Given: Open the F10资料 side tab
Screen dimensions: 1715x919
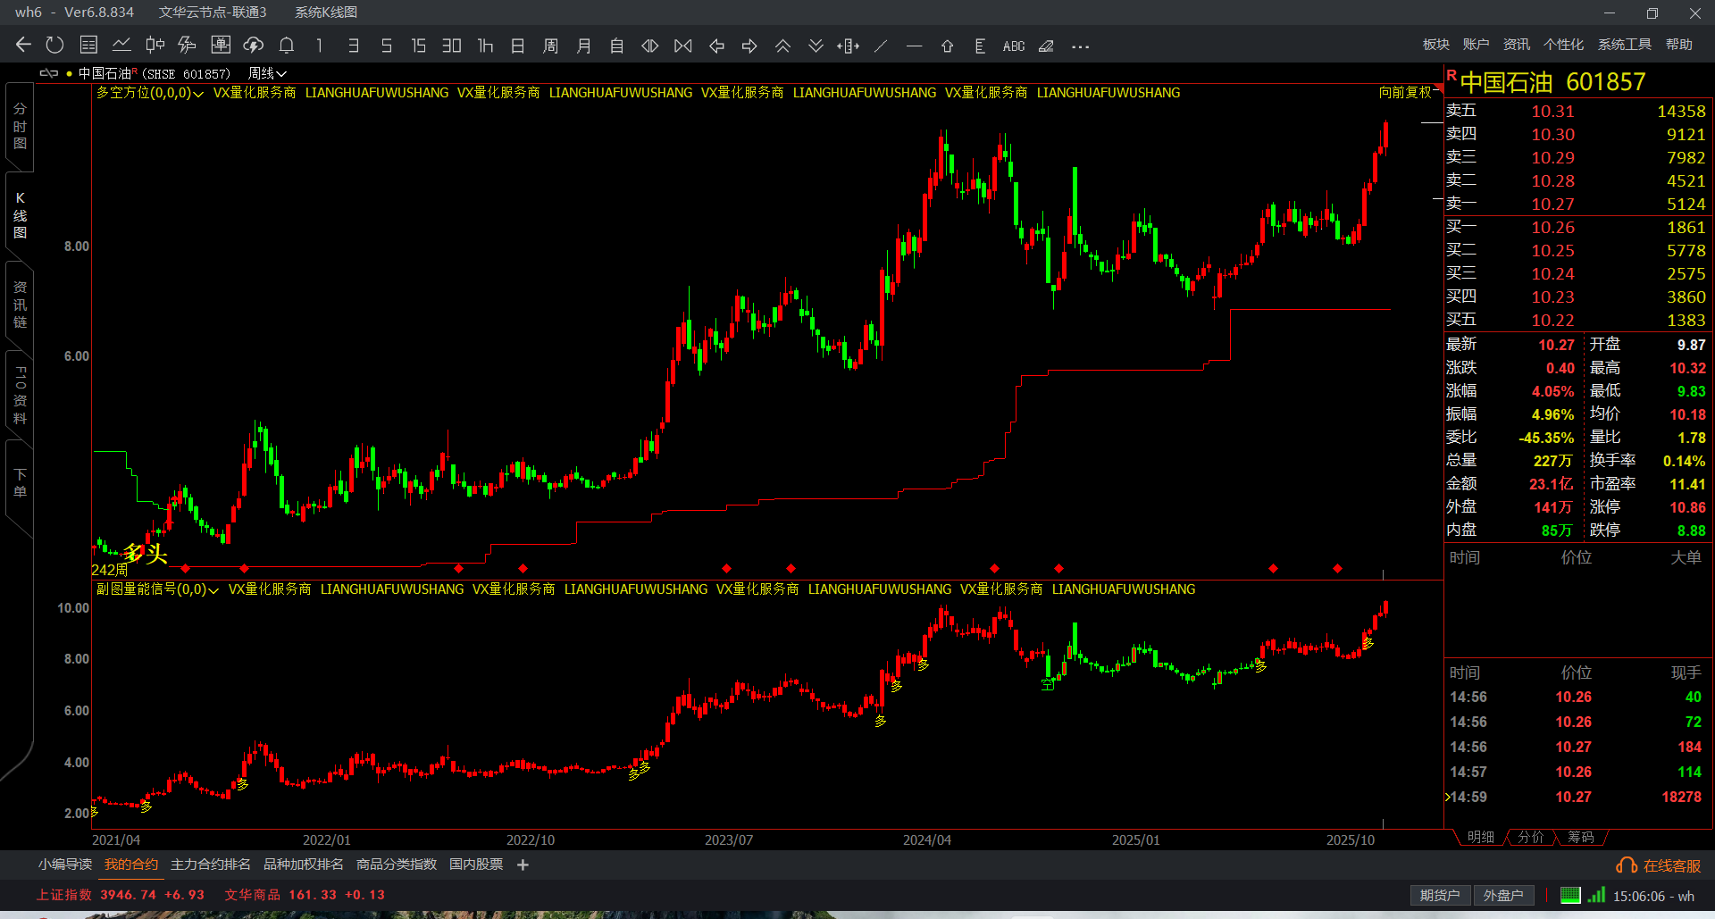Looking at the screenshot, I should 20,394.
